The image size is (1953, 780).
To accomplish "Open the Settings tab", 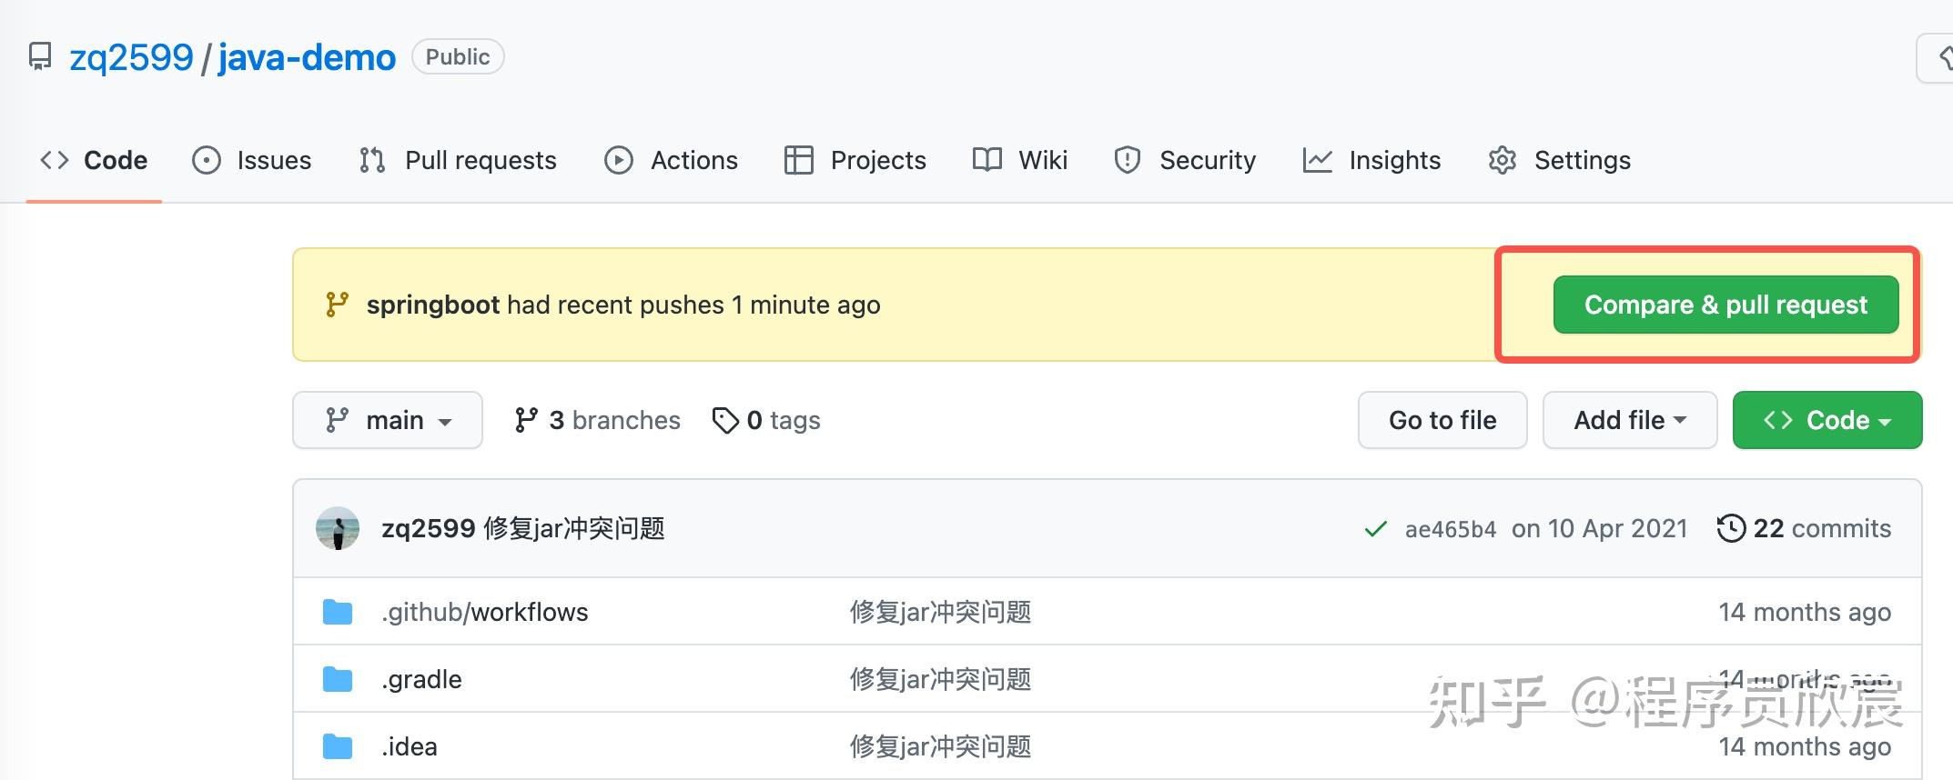I will [1560, 161].
